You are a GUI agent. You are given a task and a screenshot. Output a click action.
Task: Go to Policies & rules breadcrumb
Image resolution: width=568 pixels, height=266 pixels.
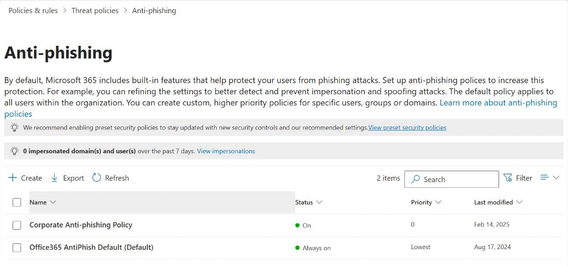coord(33,11)
